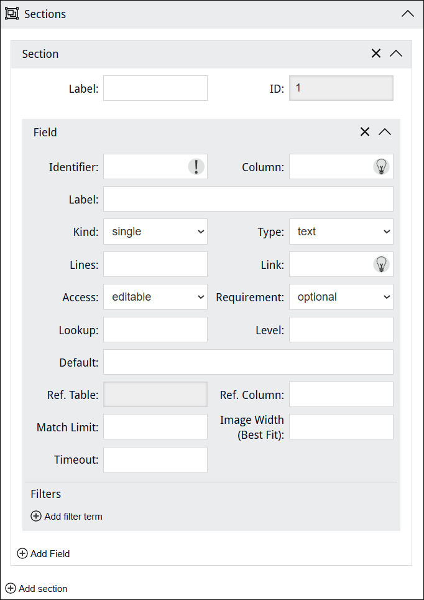424x600 pixels.
Task: Click the exclamation icon in Identifier field
Action: pyautogui.click(x=196, y=167)
